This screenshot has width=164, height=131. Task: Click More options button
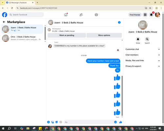click(104, 35)
